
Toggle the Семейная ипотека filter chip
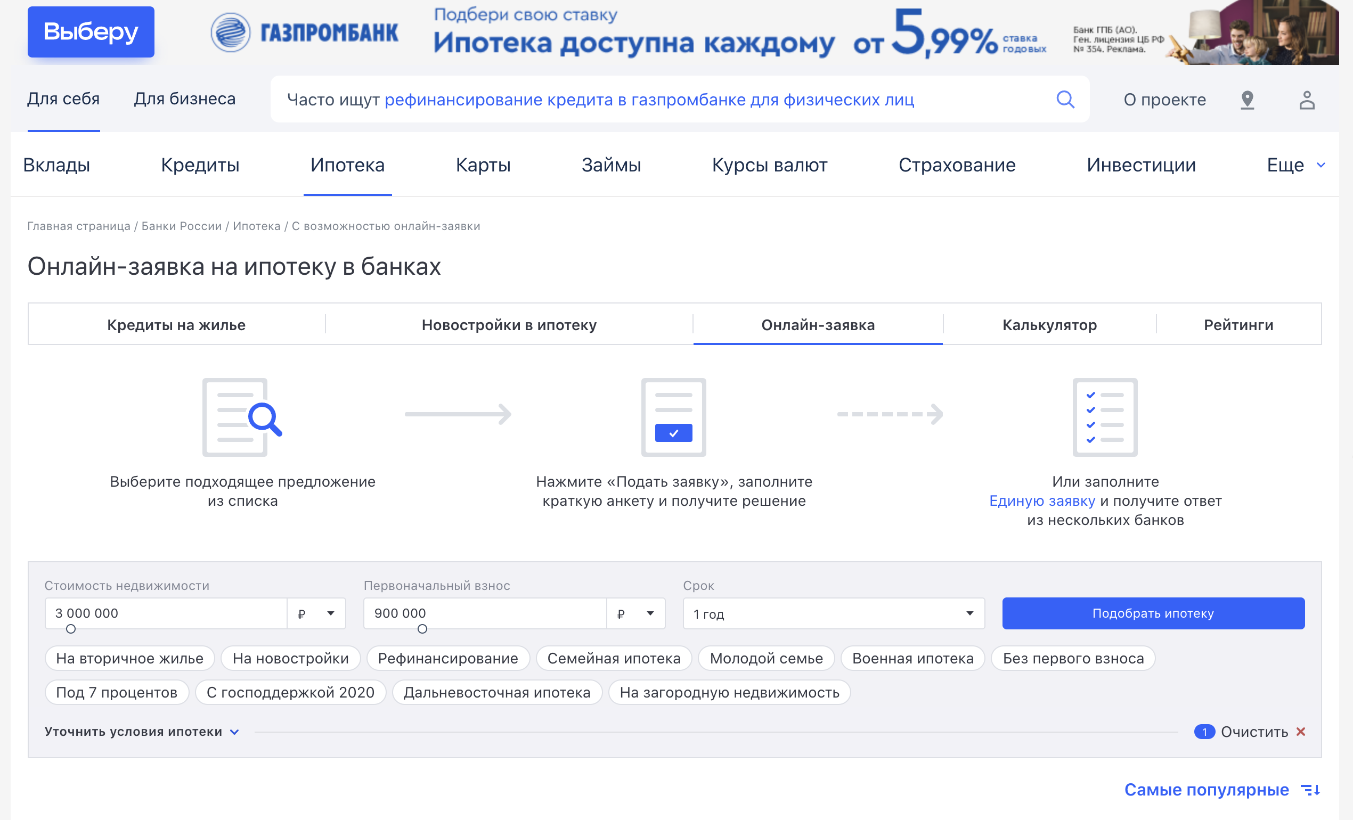[614, 658]
